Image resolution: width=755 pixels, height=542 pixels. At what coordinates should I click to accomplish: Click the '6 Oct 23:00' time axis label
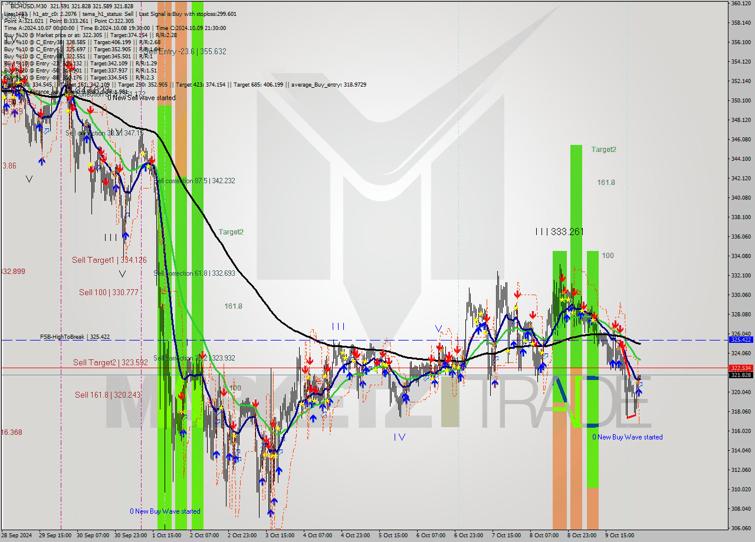click(469, 536)
